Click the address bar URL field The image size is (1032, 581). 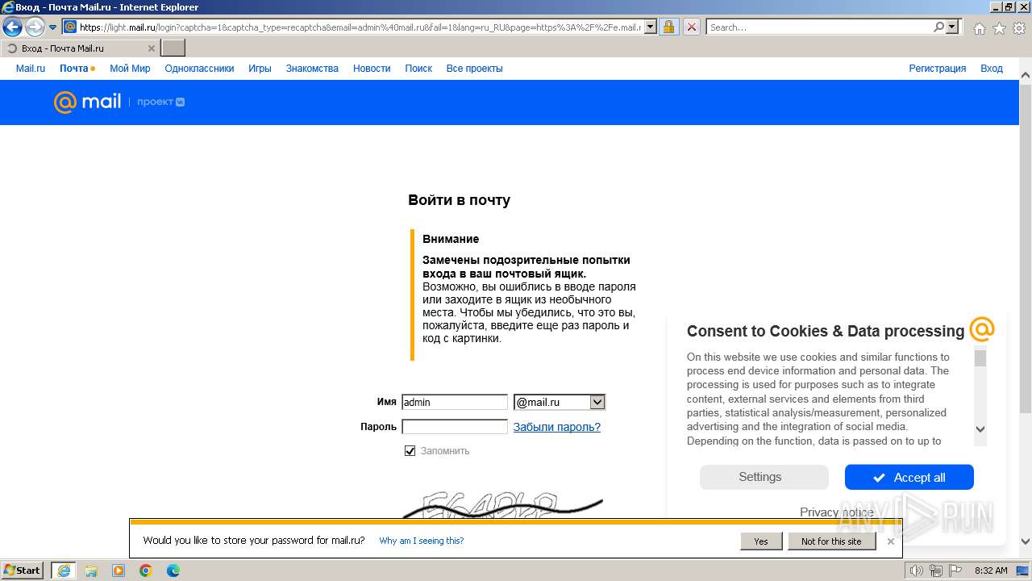click(360, 27)
